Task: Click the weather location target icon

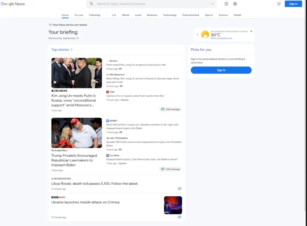Action: tap(251, 31)
